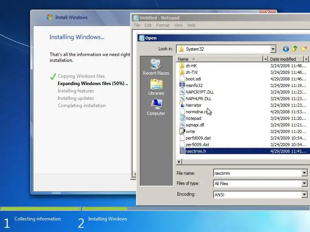Expand the Encoding dropdown
This screenshot has width=310, height=232.
[304, 194]
